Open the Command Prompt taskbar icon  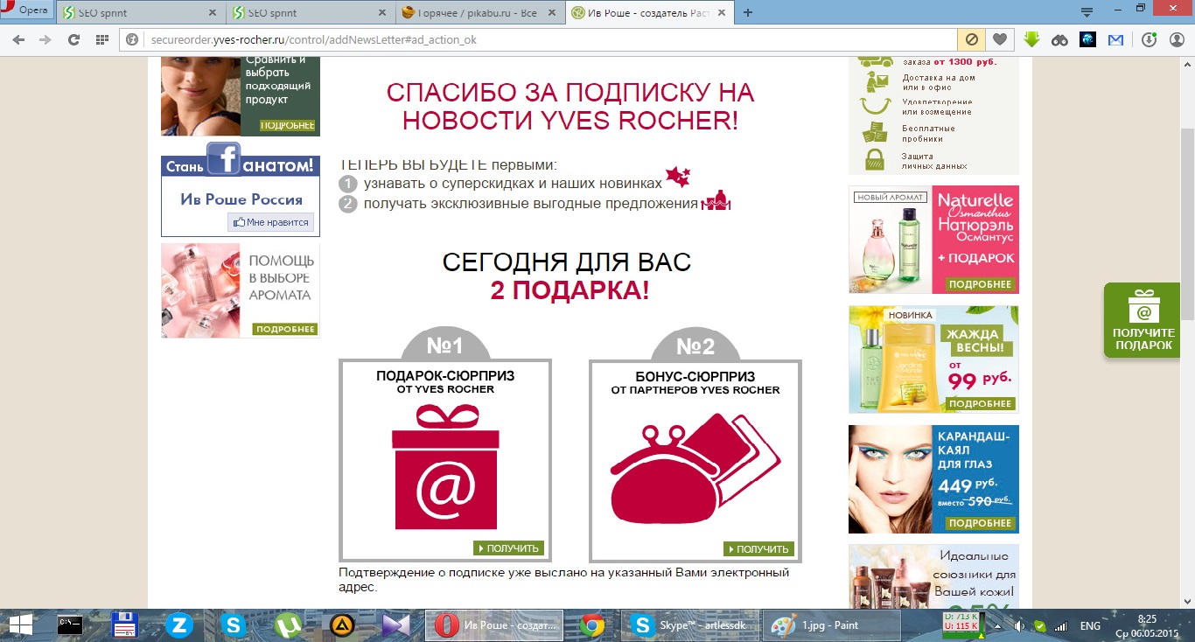pos(70,625)
